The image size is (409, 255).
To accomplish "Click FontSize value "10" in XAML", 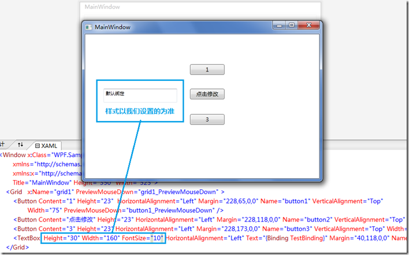I will click(157, 238).
